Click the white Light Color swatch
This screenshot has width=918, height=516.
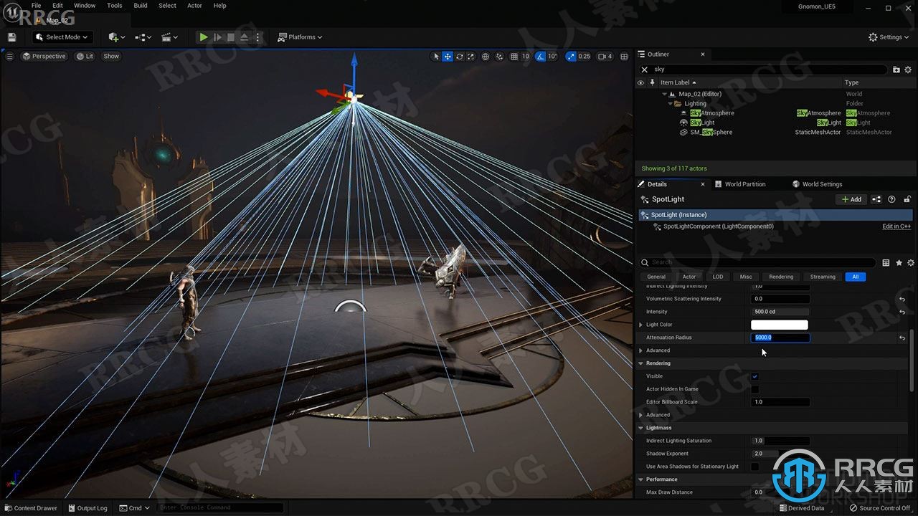coord(780,325)
